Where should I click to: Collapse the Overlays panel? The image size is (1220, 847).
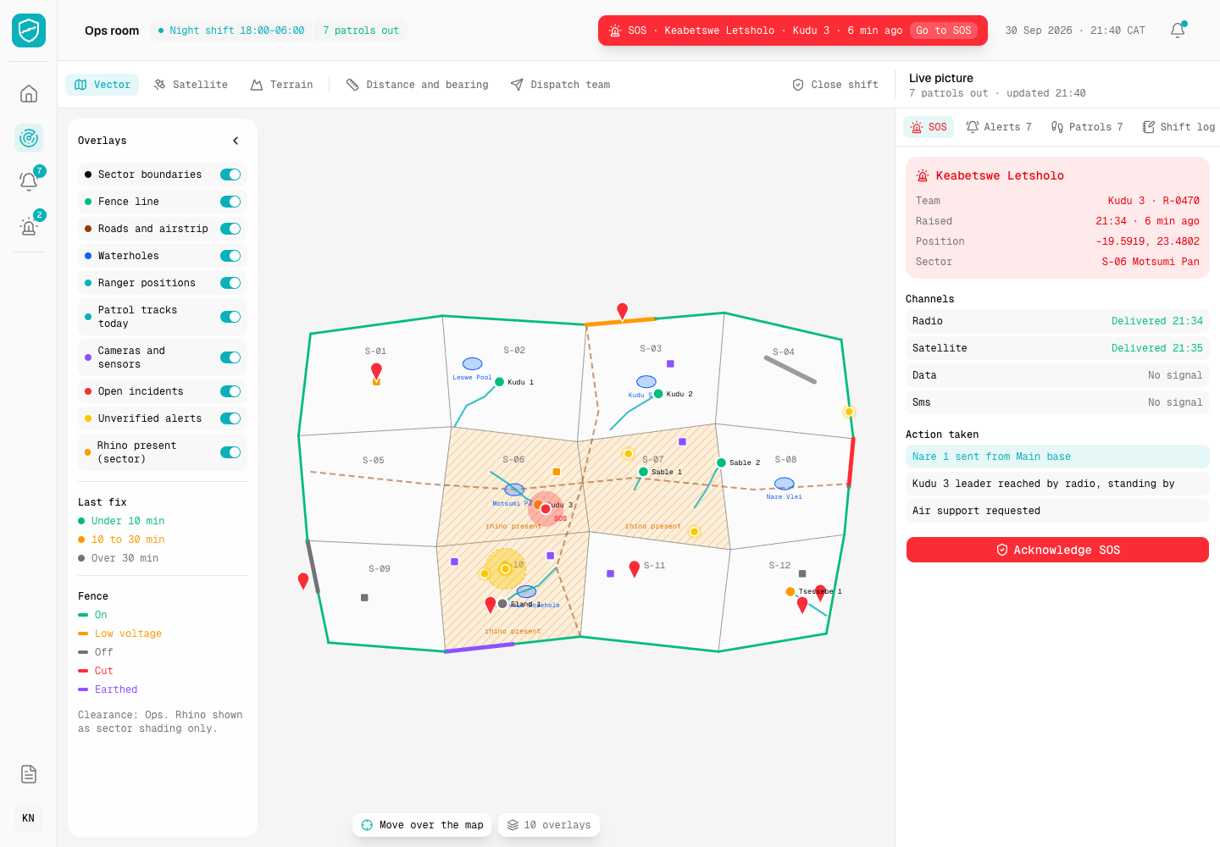tap(236, 141)
